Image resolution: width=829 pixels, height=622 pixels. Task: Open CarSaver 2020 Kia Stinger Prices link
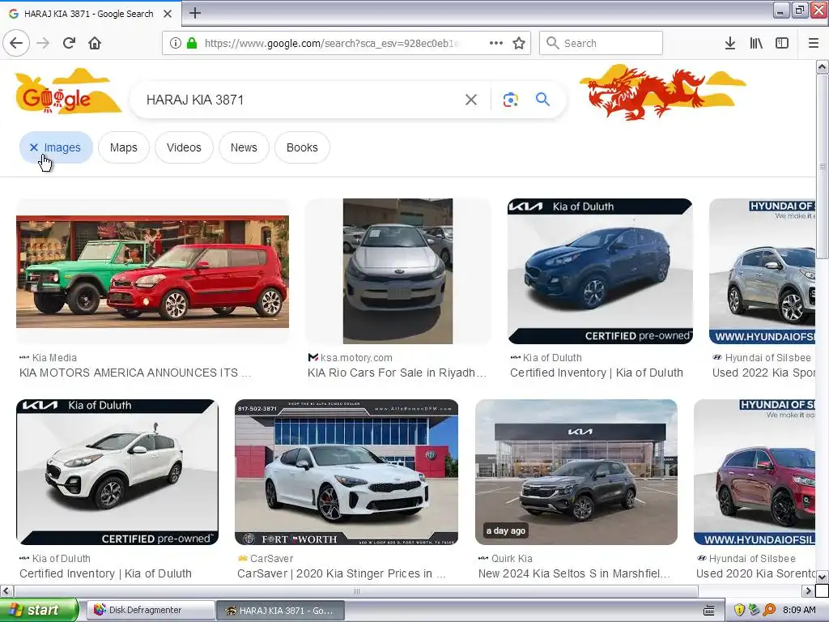click(x=342, y=574)
